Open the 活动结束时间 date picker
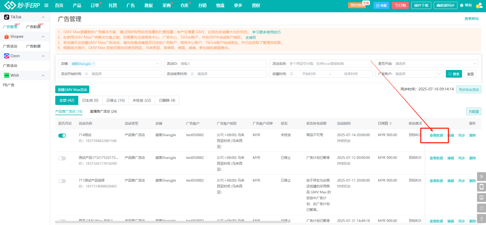486x225 pixels. tap(215, 74)
